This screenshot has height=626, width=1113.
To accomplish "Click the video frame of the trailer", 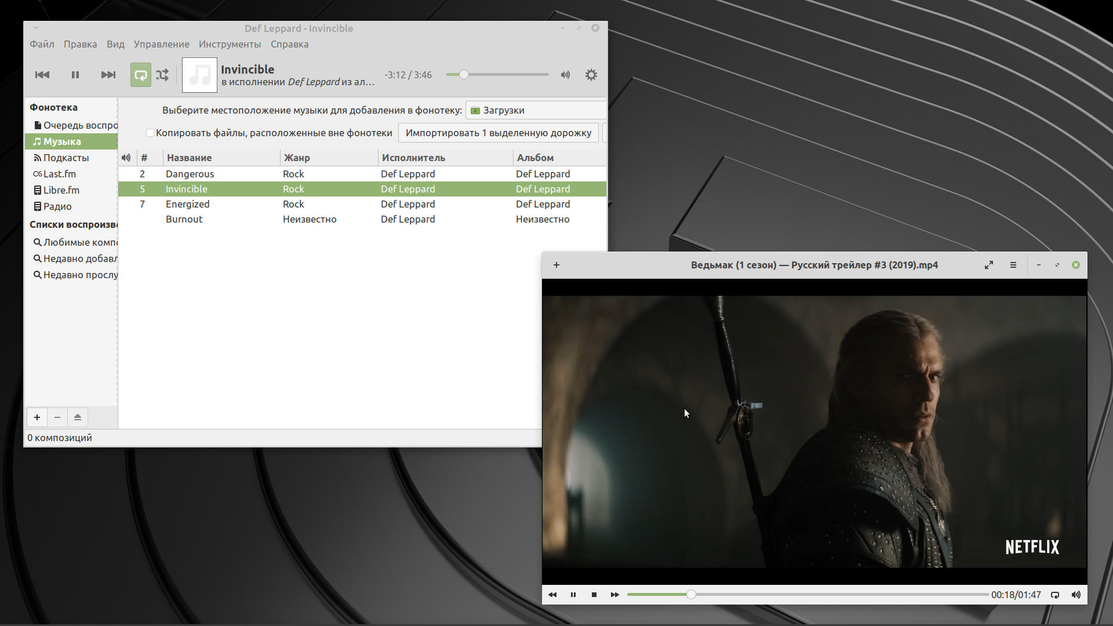I will tap(814, 432).
